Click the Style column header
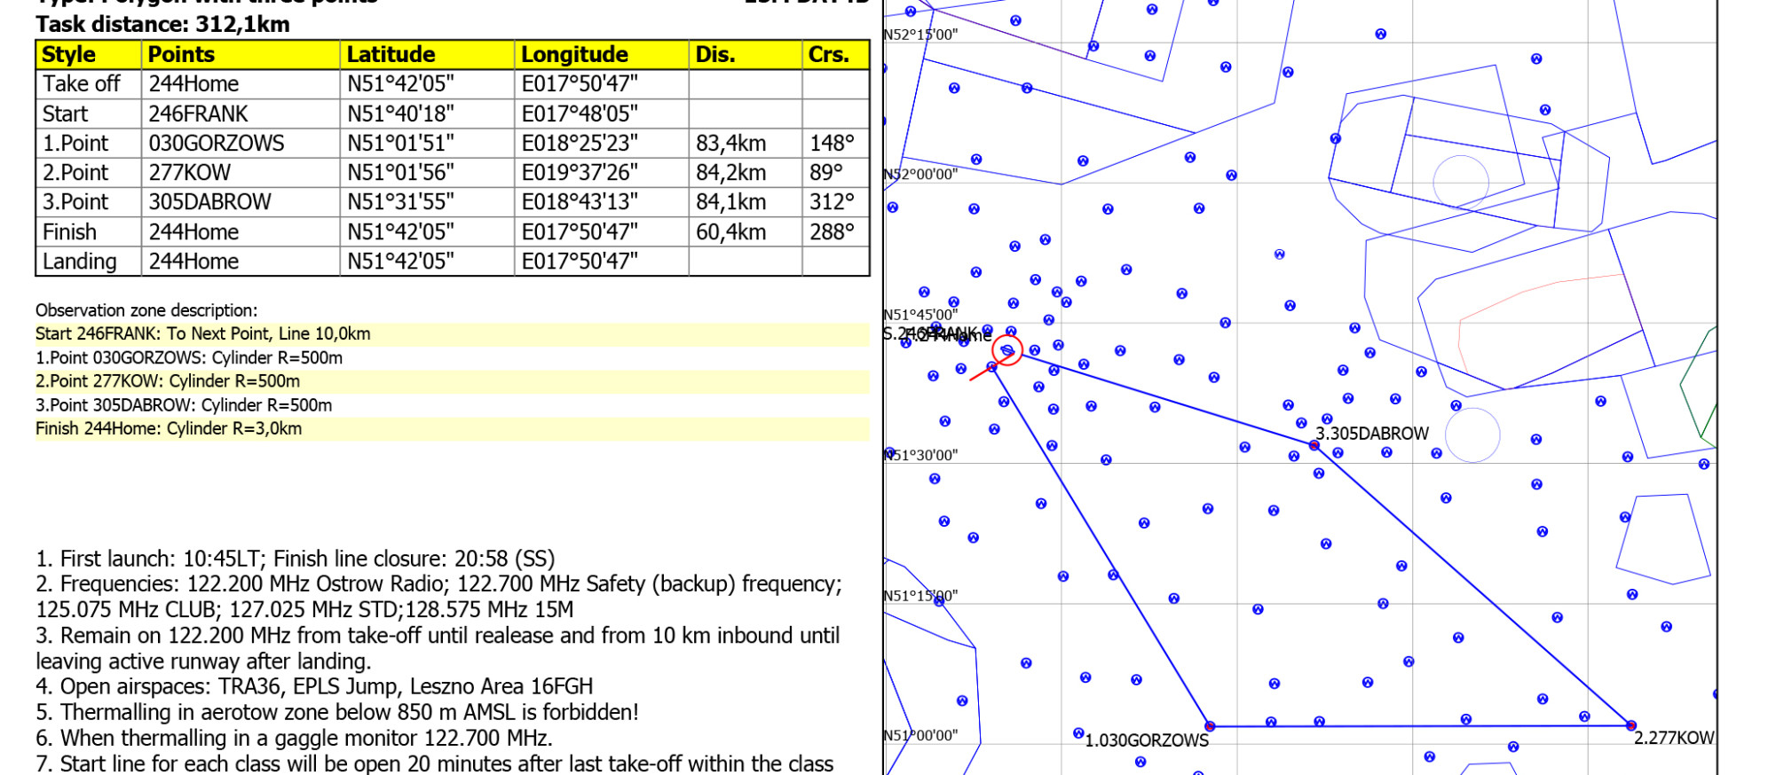Image resolution: width=1768 pixels, height=775 pixels. [69, 55]
